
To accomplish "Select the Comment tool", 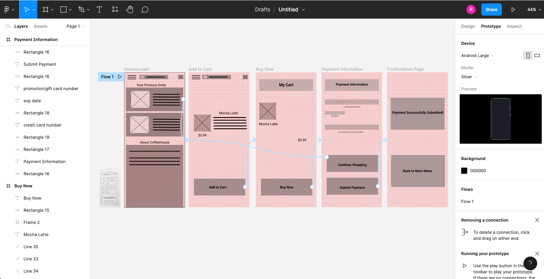I will point(145,10).
